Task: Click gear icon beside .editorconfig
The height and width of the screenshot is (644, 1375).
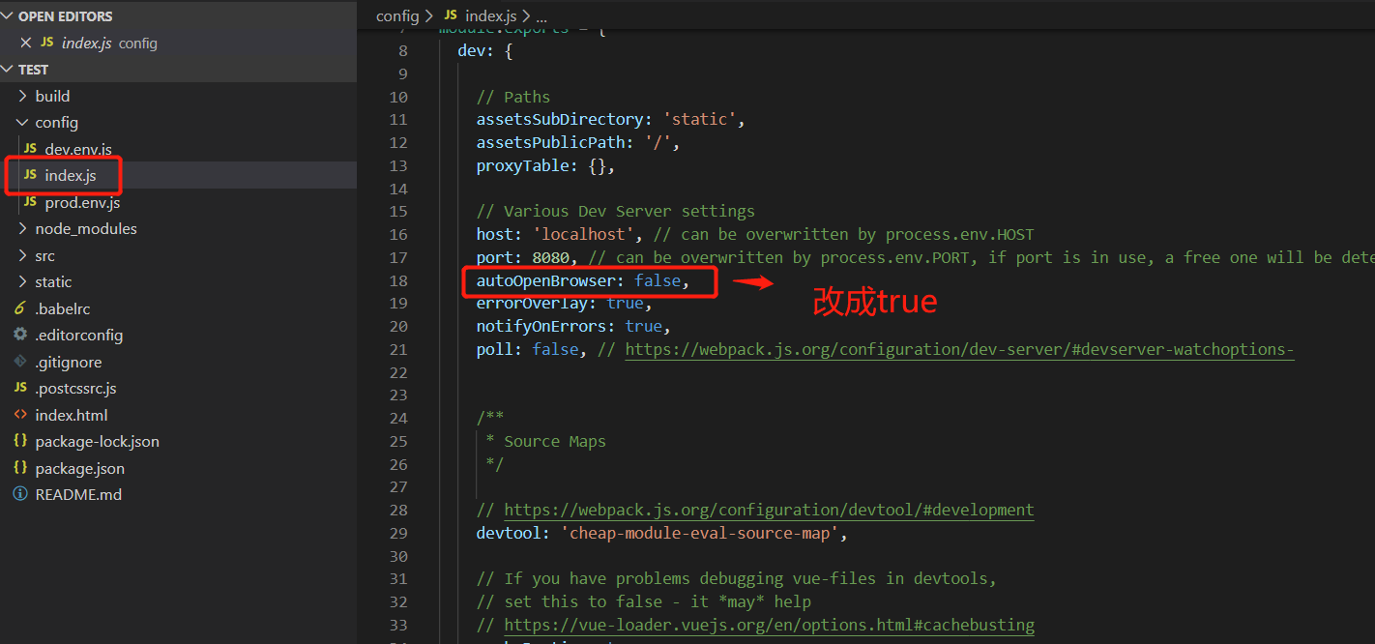Action: pos(20,335)
